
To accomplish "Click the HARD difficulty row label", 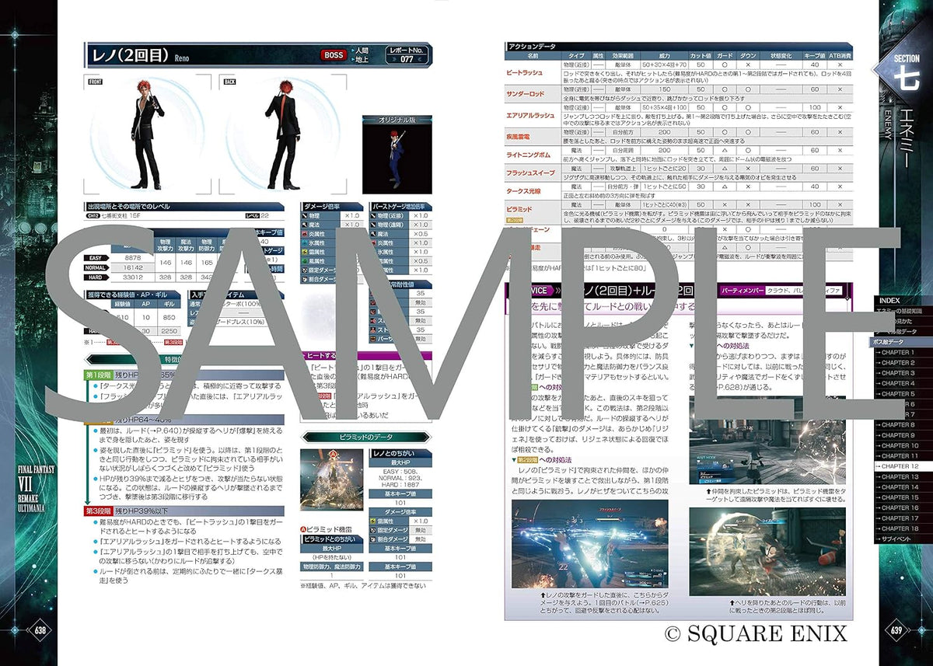I will click(97, 277).
